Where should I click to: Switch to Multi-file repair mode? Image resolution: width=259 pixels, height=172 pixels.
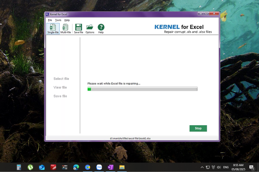click(x=66, y=29)
